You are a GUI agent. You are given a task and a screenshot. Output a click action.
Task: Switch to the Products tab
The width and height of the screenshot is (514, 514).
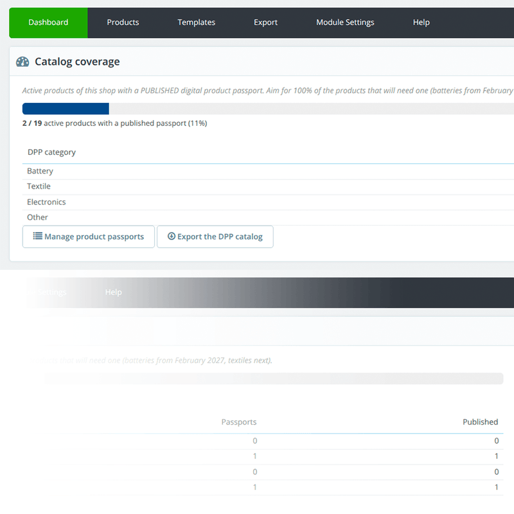point(123,22)
